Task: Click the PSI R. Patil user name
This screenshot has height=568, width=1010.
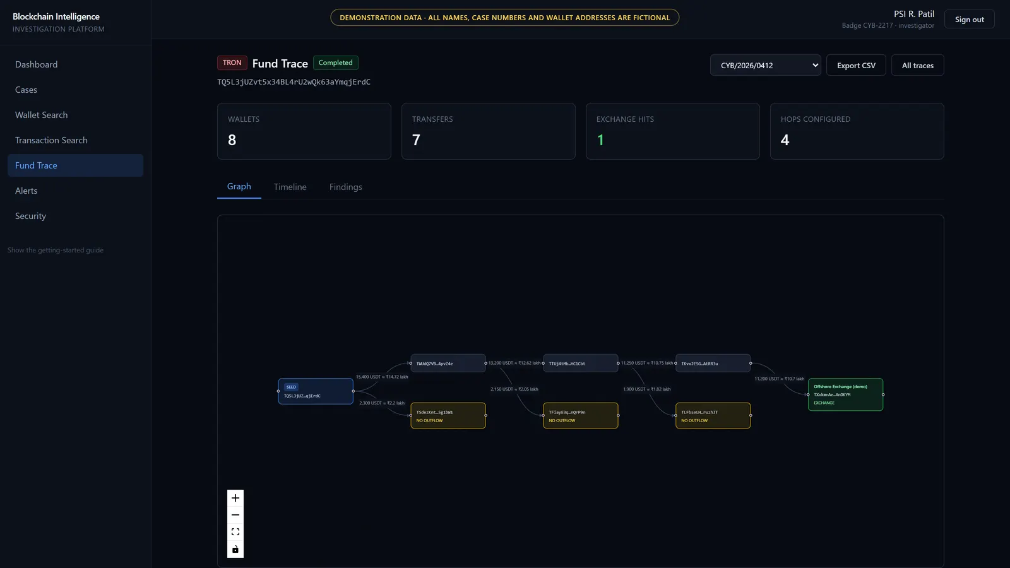Action: pos(913,14)
